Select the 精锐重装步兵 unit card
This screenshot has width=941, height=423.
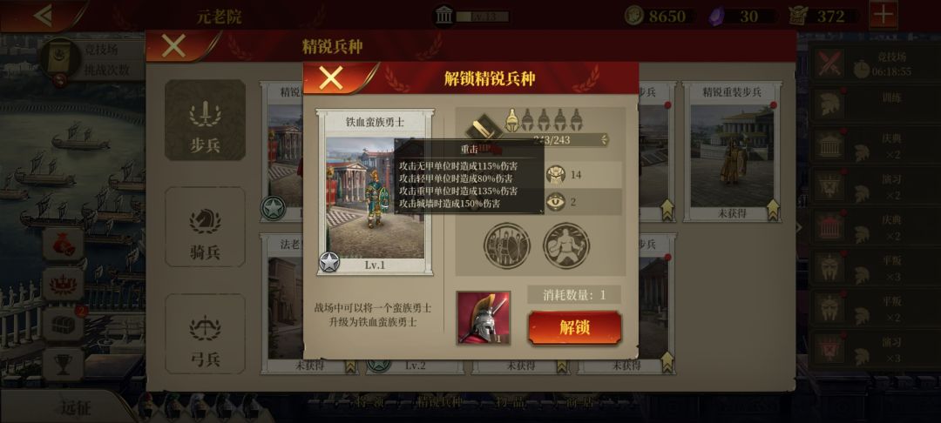coord(732,152)
